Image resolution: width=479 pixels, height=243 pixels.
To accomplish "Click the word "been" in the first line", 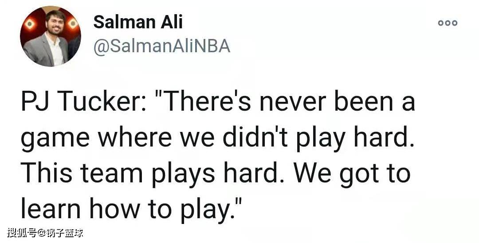I will click(x=364, y=101).
